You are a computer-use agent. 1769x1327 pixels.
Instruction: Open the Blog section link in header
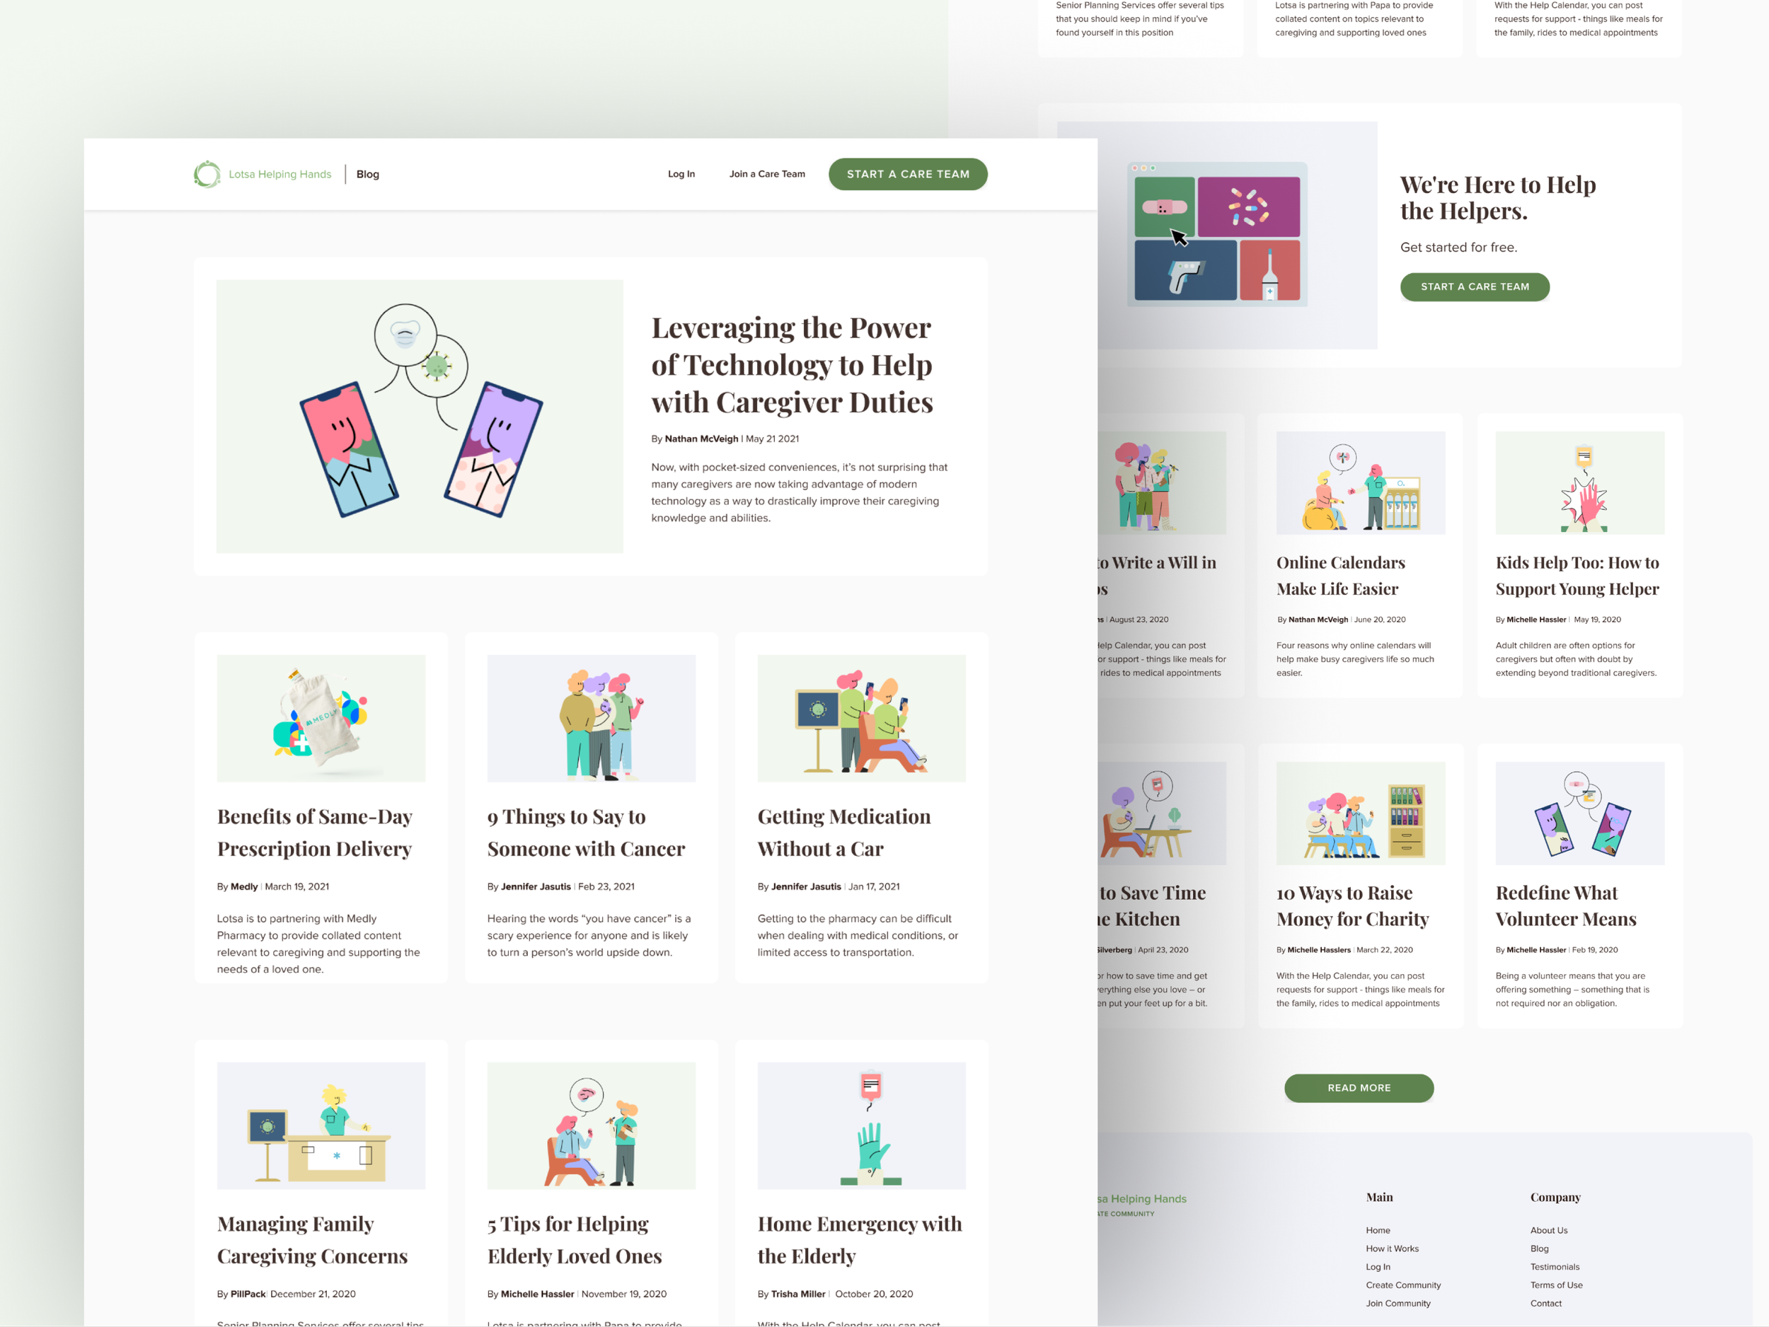pos(367,174)
